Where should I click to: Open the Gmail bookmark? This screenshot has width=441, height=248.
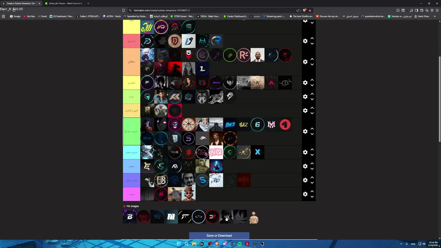[42, 16]
